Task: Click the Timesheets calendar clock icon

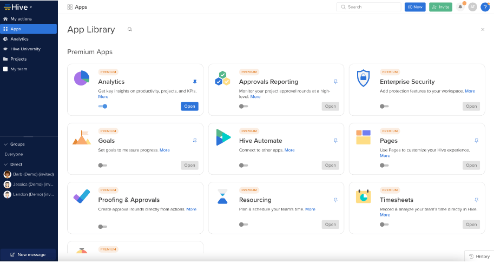Action: coord(363,196)
